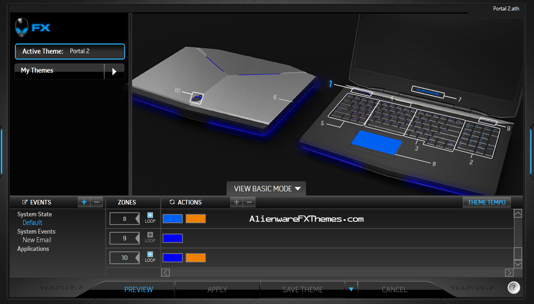Click the vertical scrollbar thumb in actions

518,254
